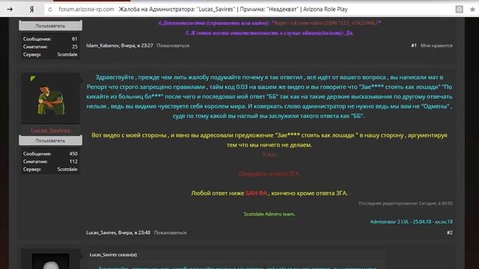The image size is (479, 269).
Task: Select the text Сообщения: 61
Action: 50,39
